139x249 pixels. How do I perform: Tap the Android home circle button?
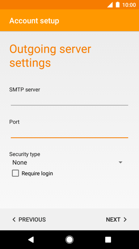[69, 240]
